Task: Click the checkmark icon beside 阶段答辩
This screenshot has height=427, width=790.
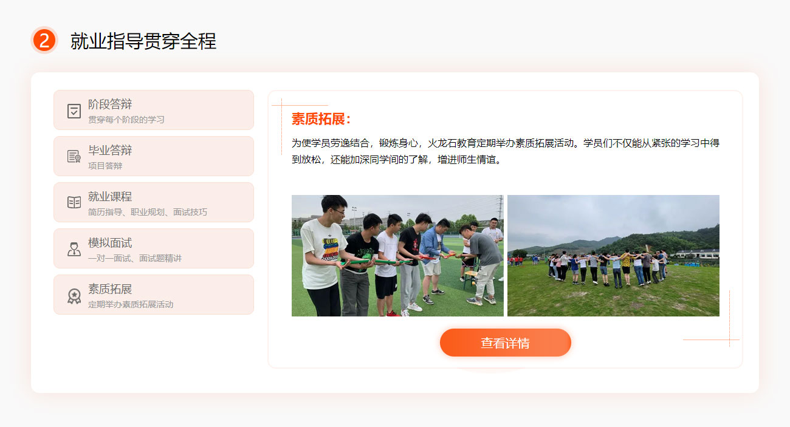Action: click(x=74, y=111)
